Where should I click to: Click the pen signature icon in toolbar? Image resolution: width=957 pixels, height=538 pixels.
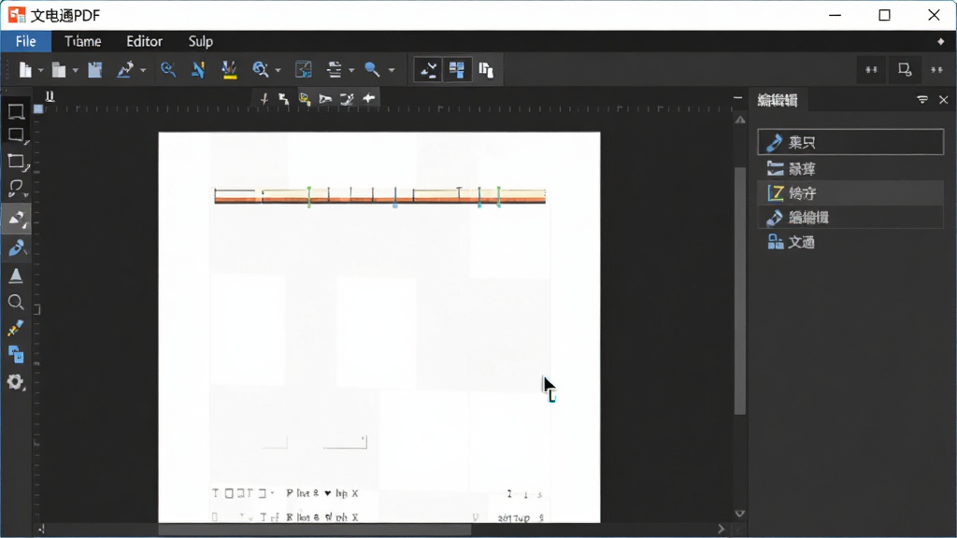[125, 69]
